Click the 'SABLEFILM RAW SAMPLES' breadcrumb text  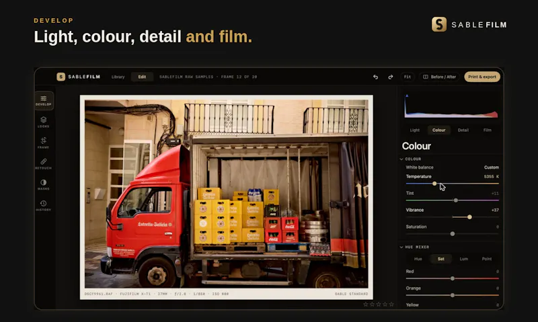point(186,77)
